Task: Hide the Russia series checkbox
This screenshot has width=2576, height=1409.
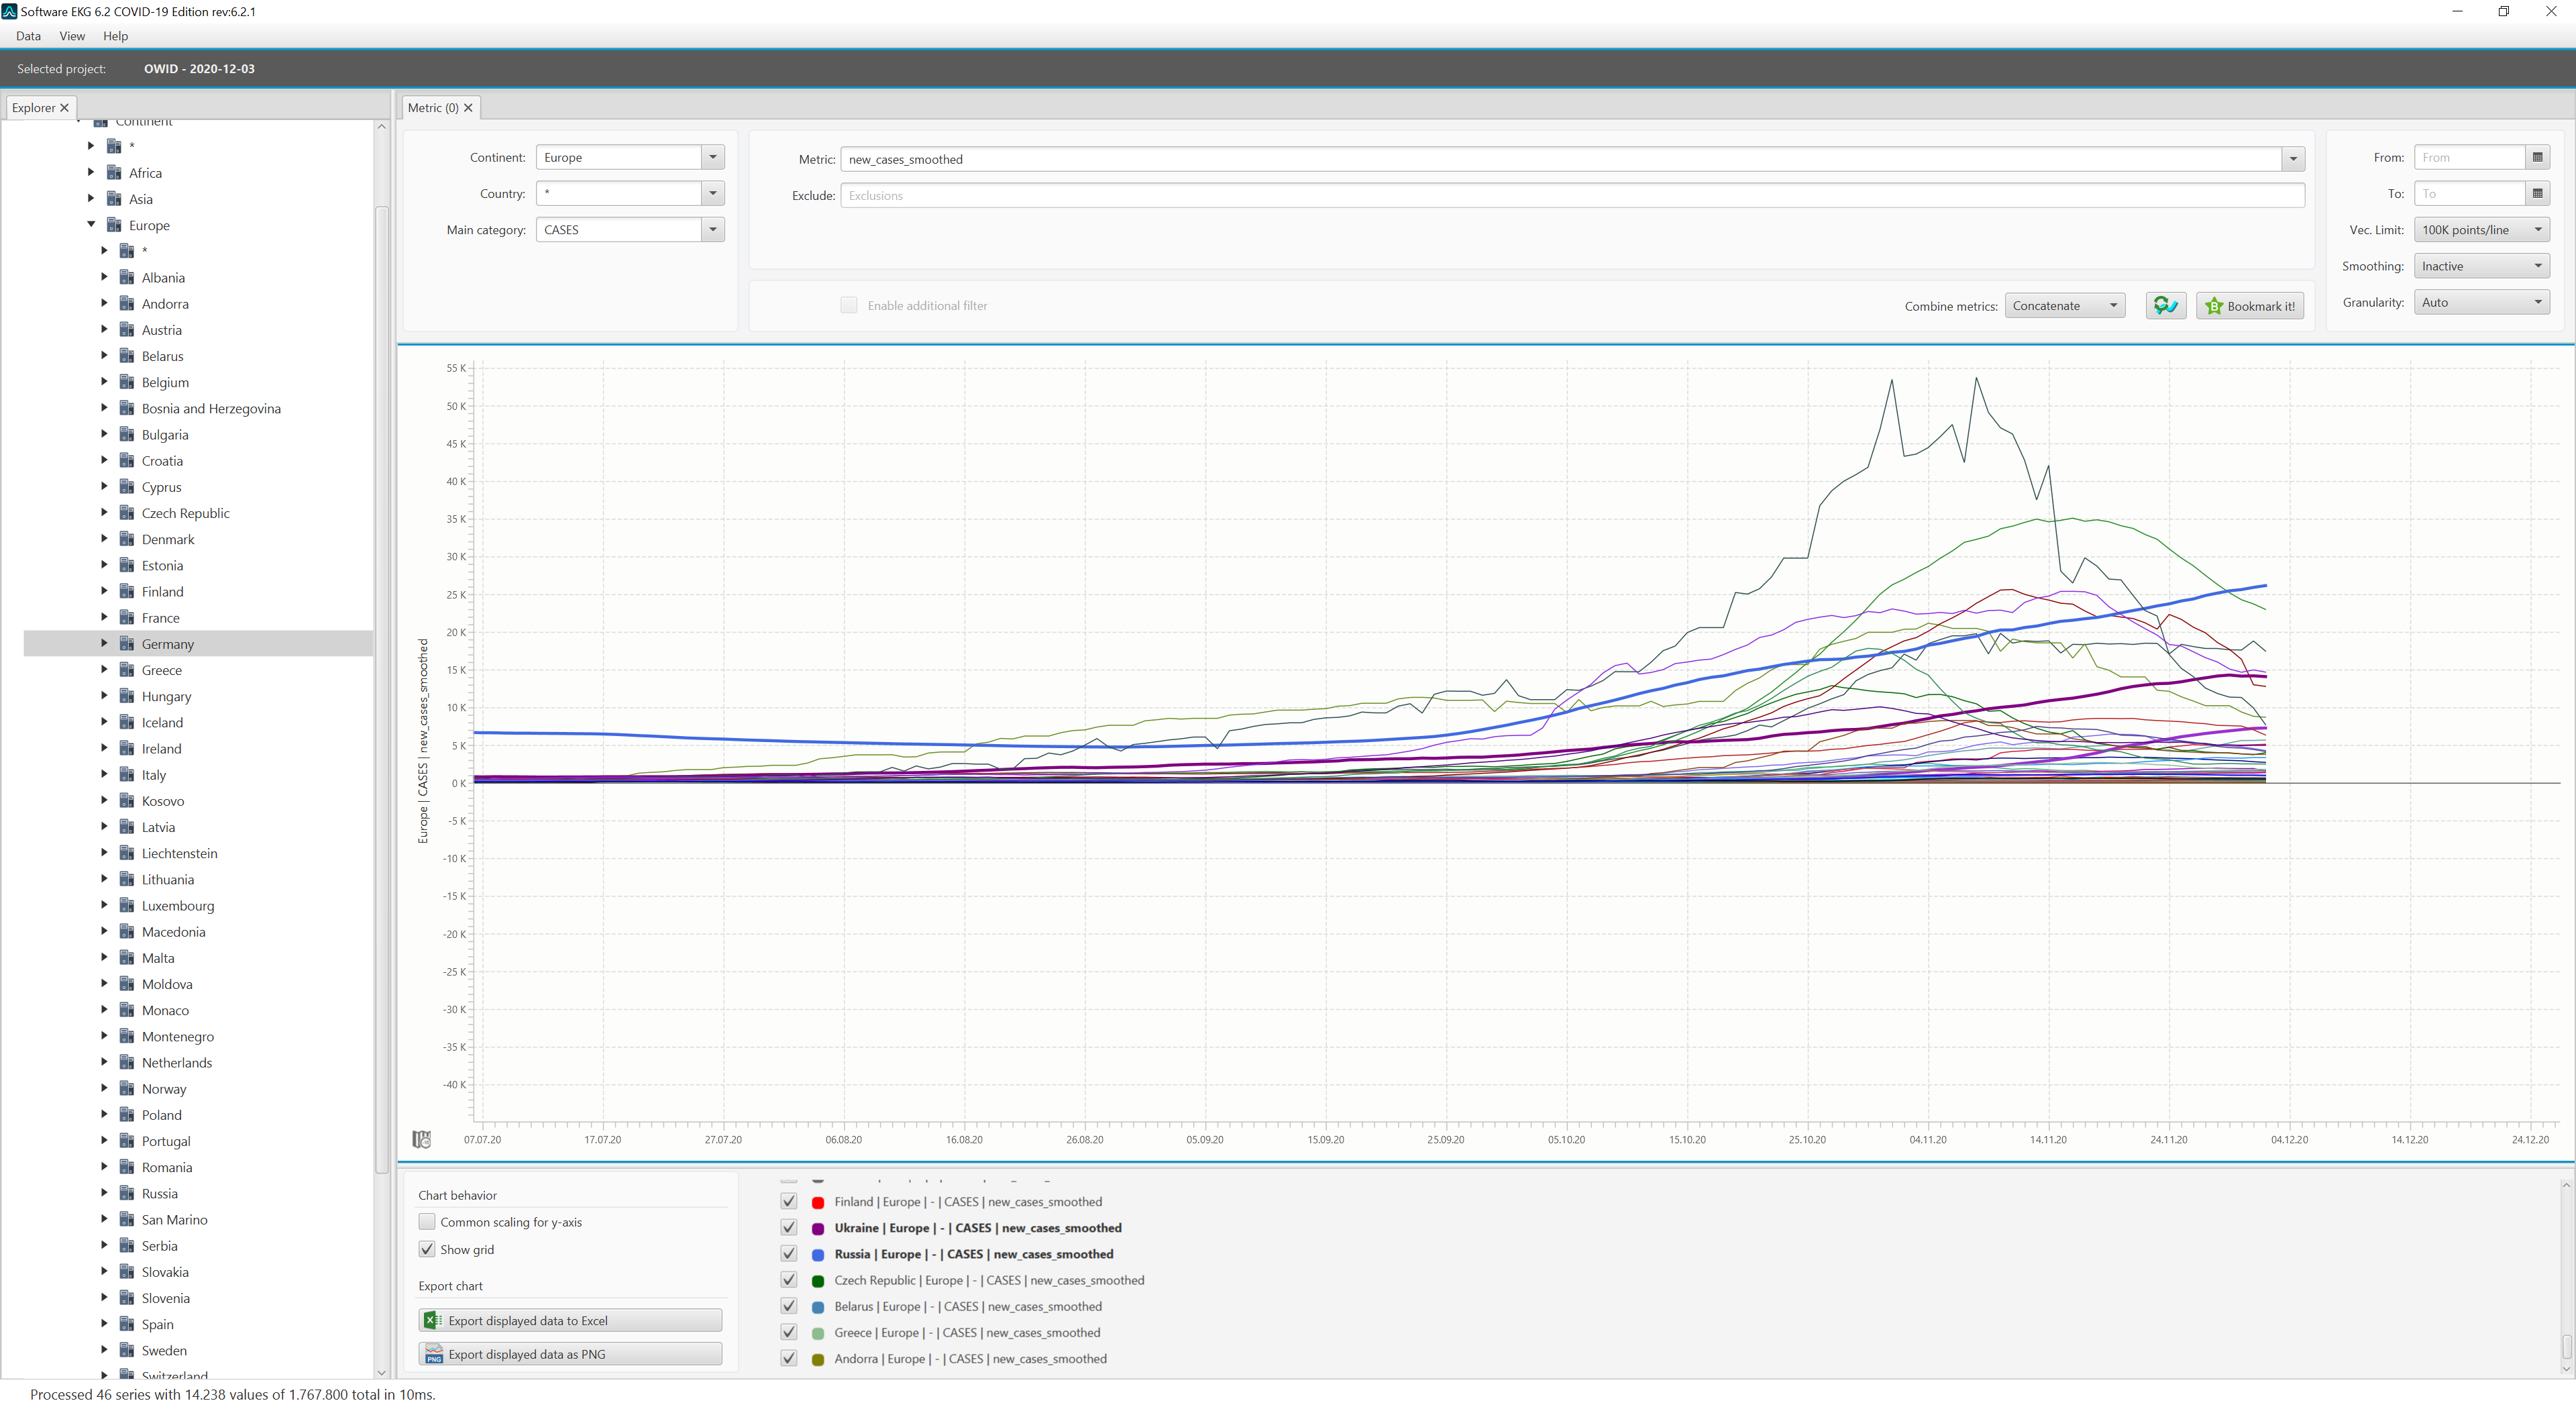Action: (789, 1254)
